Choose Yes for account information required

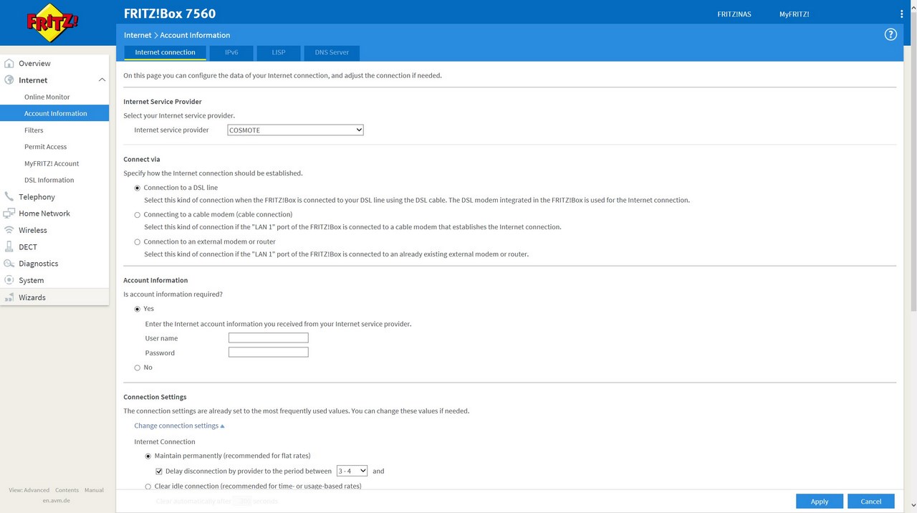tap(138, 309)
